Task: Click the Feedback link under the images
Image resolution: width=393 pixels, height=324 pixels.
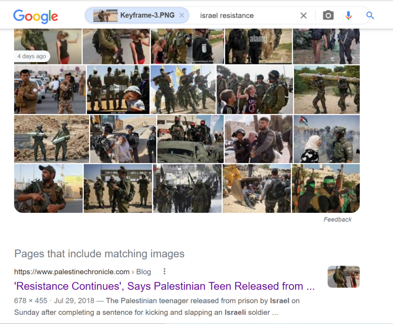Action: click(337, 220)
